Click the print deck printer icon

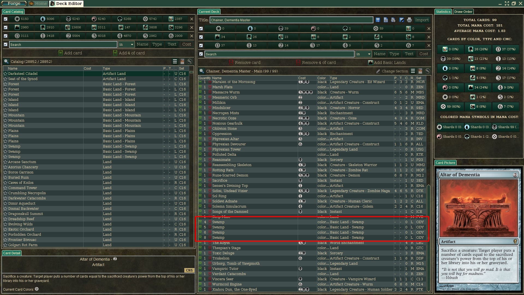[409, 20]
